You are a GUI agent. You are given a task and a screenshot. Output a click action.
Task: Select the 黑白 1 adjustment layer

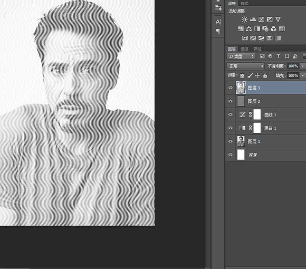[265, 128]
